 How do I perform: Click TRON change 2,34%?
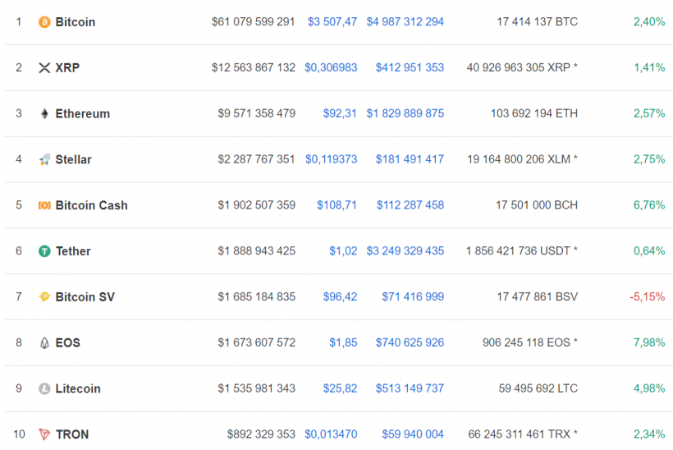point(649,434)
